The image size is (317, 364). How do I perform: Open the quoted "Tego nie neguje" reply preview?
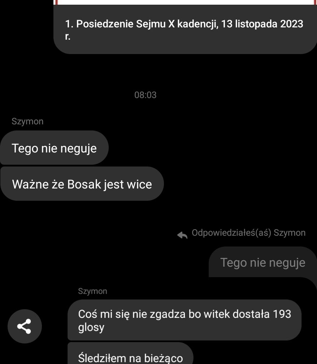pos(263,262)
